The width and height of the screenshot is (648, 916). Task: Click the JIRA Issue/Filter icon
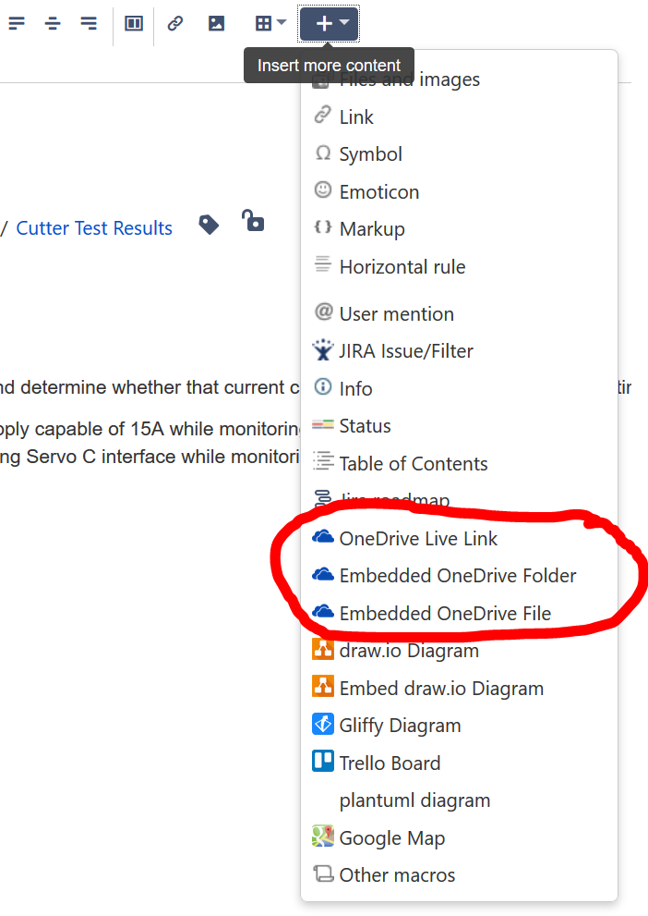322,349
